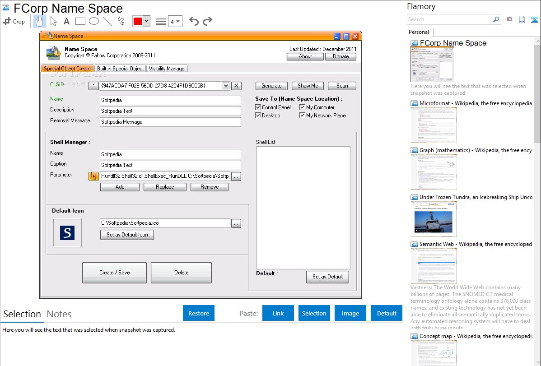Paste as Link

pos(278,313)
